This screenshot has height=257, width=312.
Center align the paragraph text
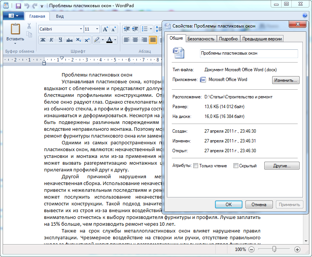point(135,40)
